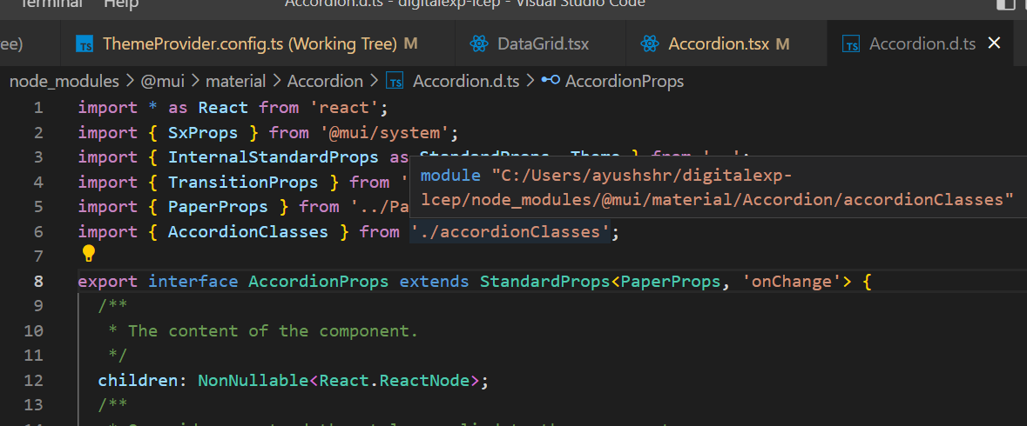Click AccordionProps symbol in breadcrumb
1027x426 pixels.
click(x=625, y=82)
